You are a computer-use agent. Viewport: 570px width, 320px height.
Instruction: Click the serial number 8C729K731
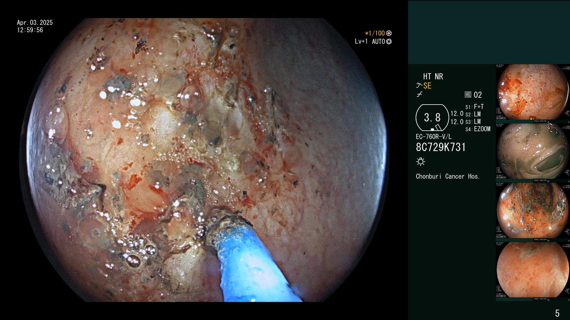[441, 147]
